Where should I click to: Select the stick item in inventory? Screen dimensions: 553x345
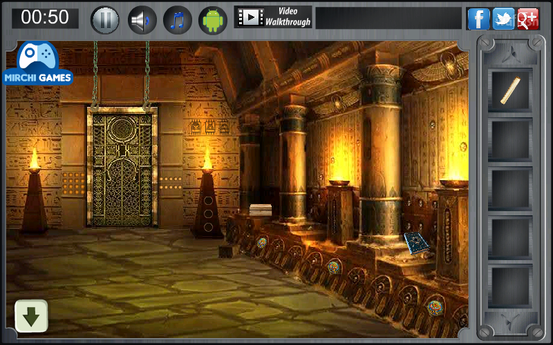(x=510, y=90)
